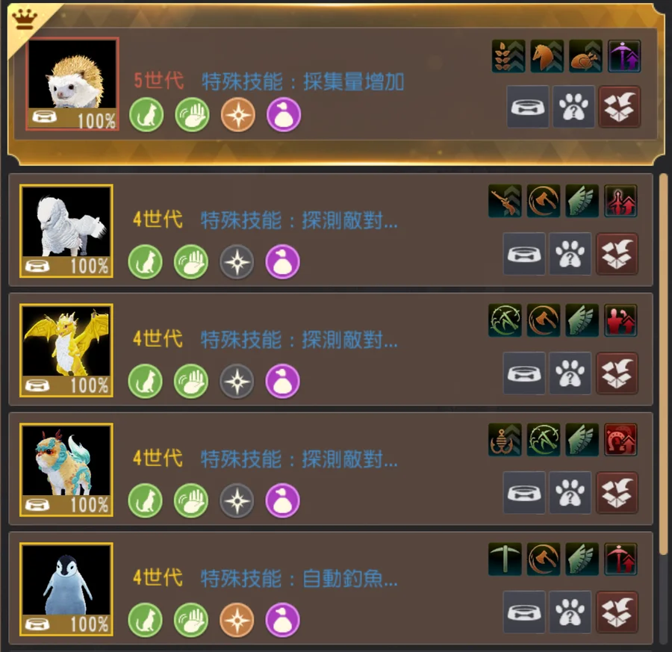The image size is (672, 652).
Task: Click the lion-dog pet's feed bowl button
Action: point(523,492)
